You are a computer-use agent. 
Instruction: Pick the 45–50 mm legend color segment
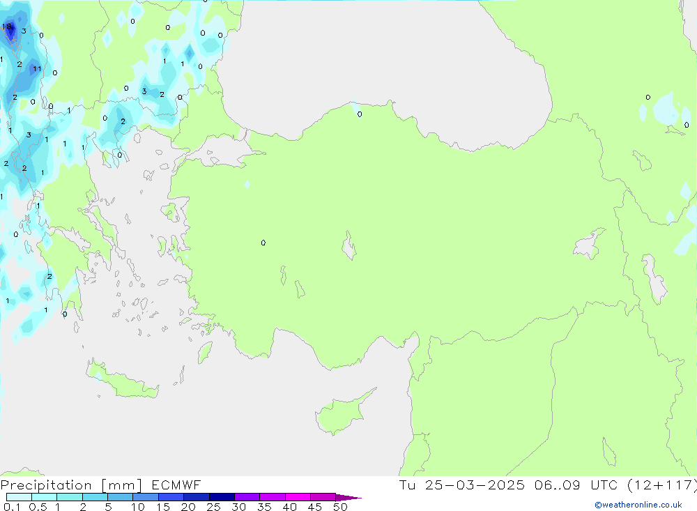tap(323, 497)
